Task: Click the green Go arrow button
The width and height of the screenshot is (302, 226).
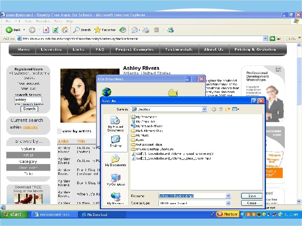Action: pyautogui.click(x=272, y=39)
